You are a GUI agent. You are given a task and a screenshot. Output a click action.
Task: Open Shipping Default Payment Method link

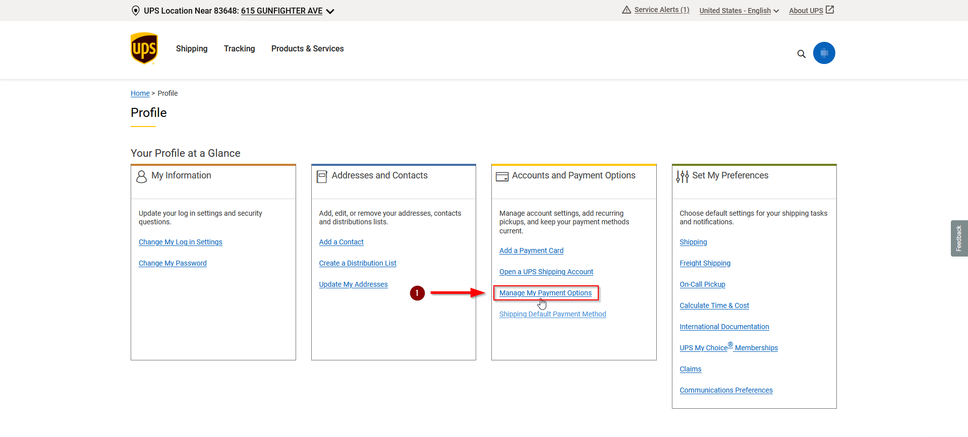tap(553, 314)
